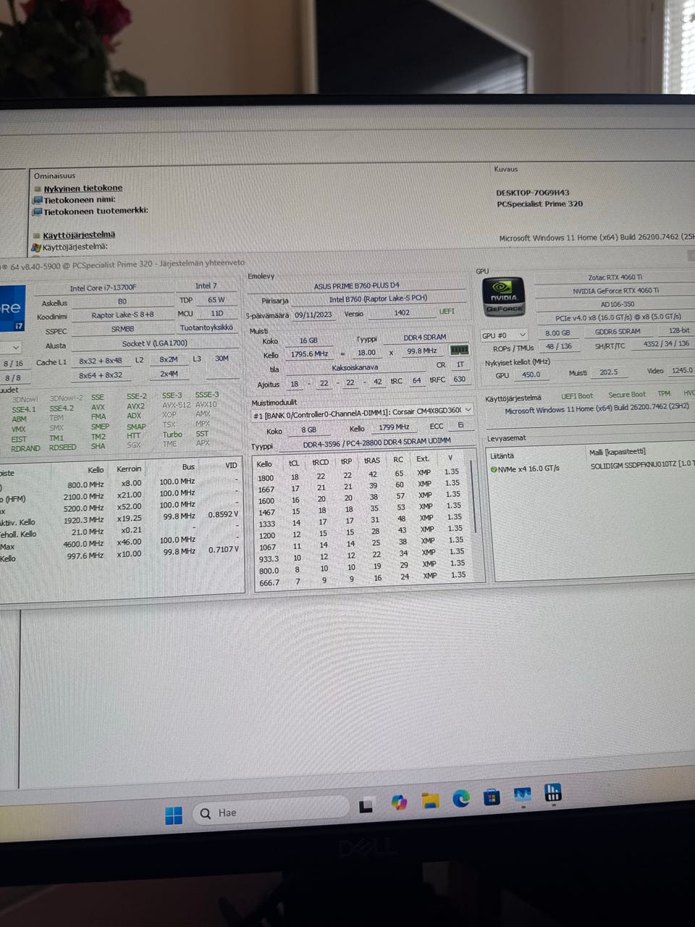Click the GDDR6 SDRAM field
695x927 pixels.
(x=618, y=331)
